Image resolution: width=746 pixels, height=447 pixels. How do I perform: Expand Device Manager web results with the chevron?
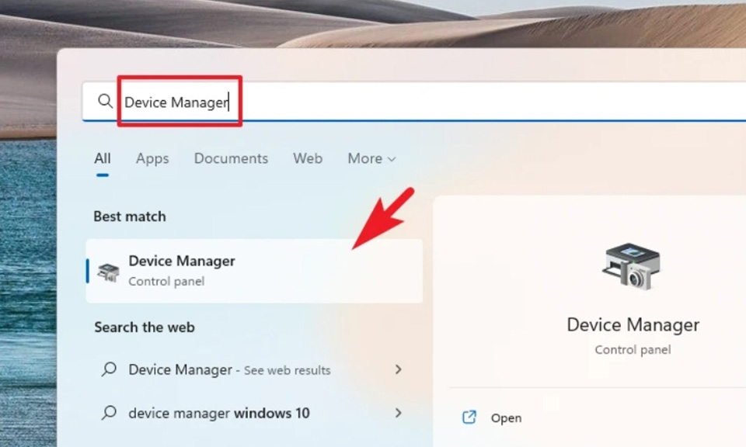pyautogui.click(x=399, y=370)
